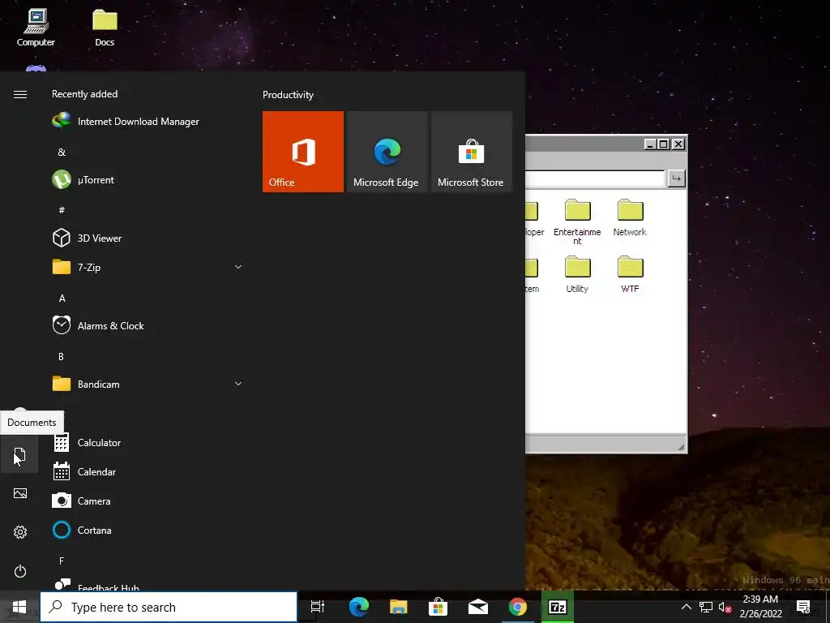Click the 'B' letter group header
830x623 pixels.
(61, 357)
